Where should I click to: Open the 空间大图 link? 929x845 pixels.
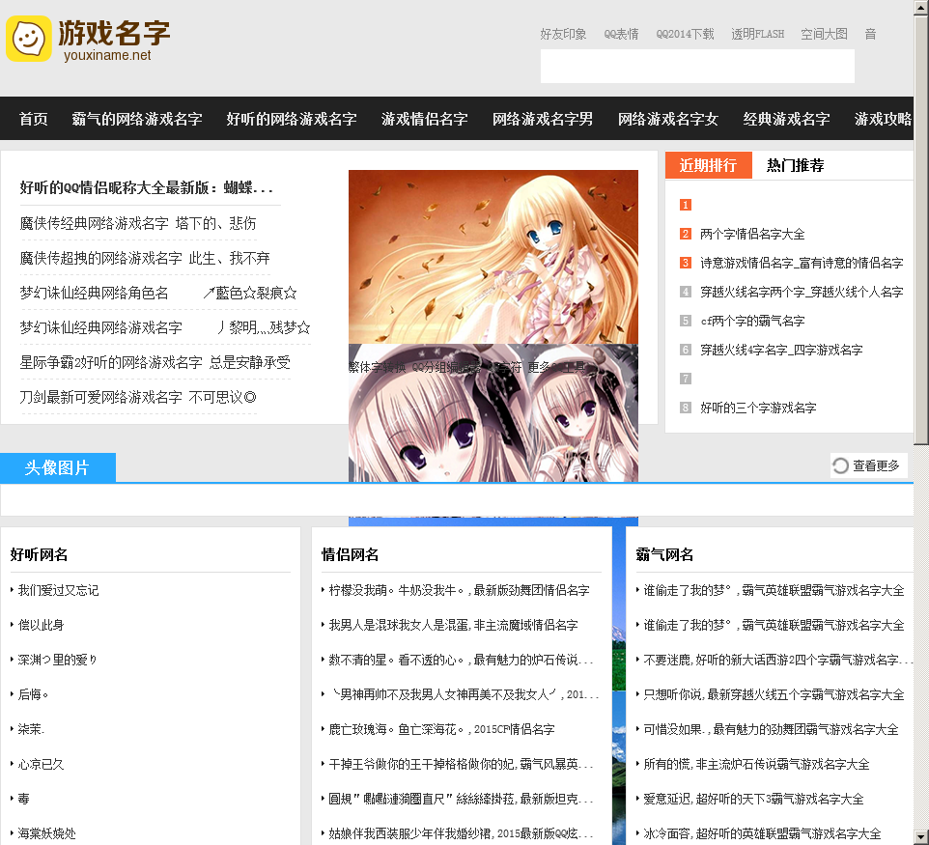(x=824, y=35)
